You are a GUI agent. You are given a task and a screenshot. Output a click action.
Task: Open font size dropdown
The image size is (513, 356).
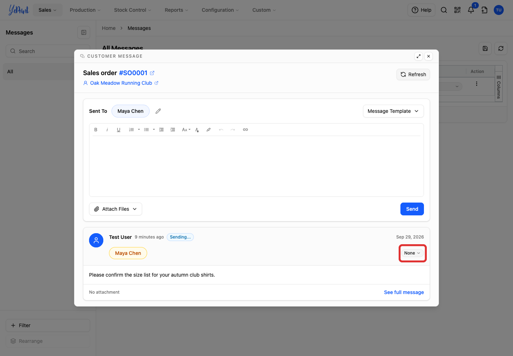coord(186,130)
